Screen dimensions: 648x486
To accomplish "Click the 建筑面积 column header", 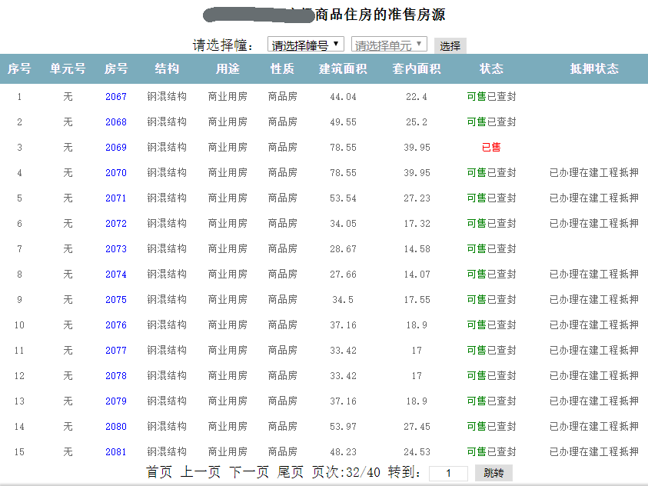I will (343, 68).
